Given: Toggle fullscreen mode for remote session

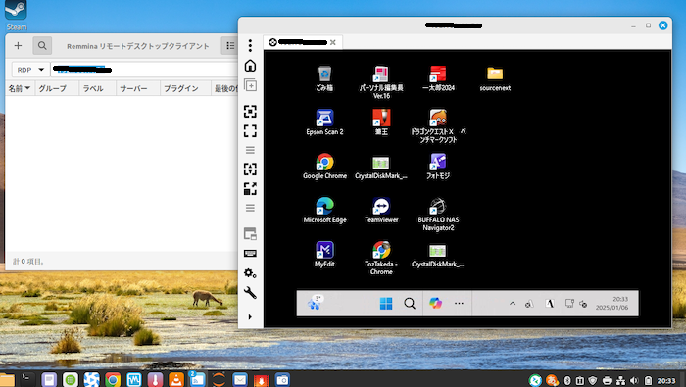Looking at the screenshot, I should (x=250, y=130).
